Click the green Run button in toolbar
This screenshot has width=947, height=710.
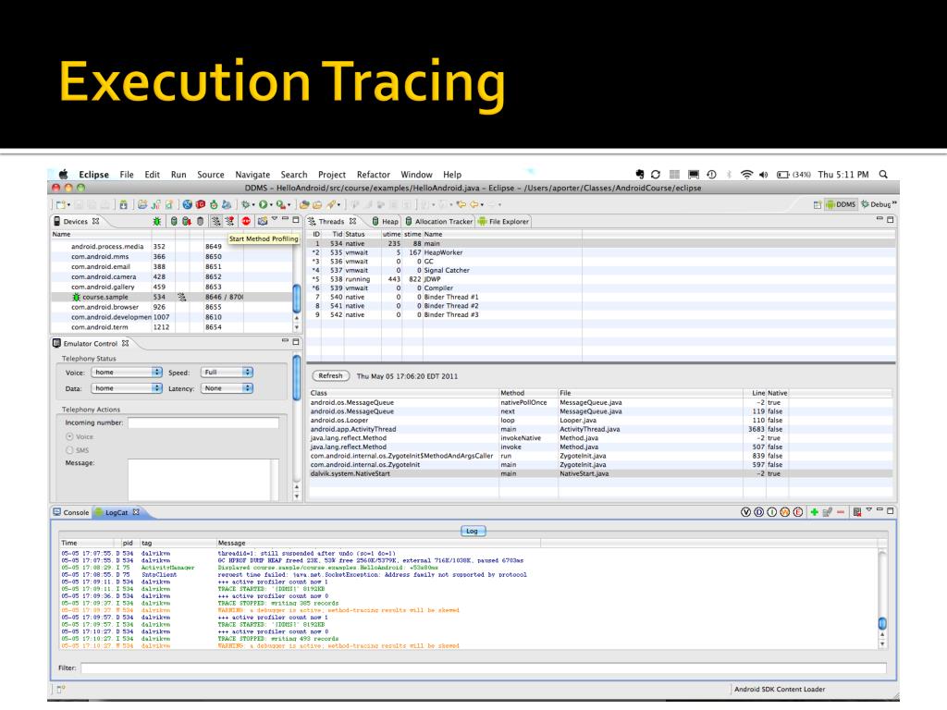pyautogui.click(x=264, y=205)
